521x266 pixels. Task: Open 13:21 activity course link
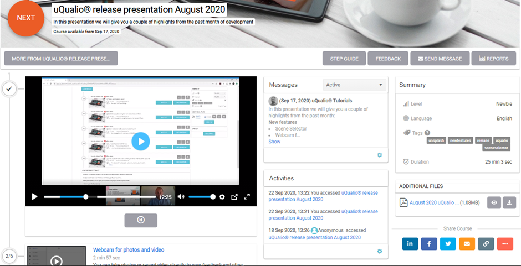click(x=323, y=215)
